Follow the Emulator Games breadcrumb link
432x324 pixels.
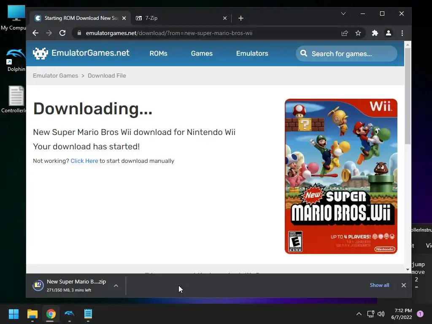tap(55, 76)
